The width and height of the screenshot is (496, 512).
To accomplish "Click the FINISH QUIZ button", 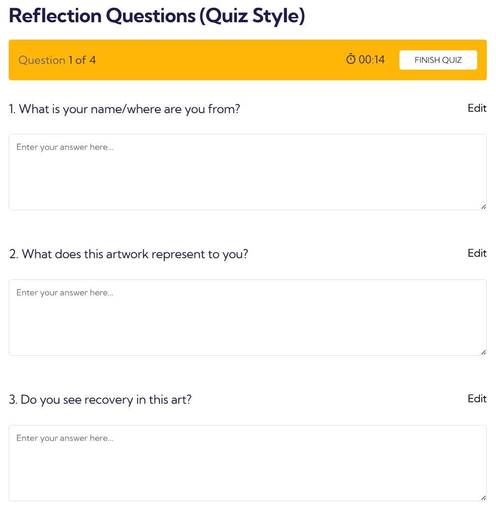I will pos(438,60).
